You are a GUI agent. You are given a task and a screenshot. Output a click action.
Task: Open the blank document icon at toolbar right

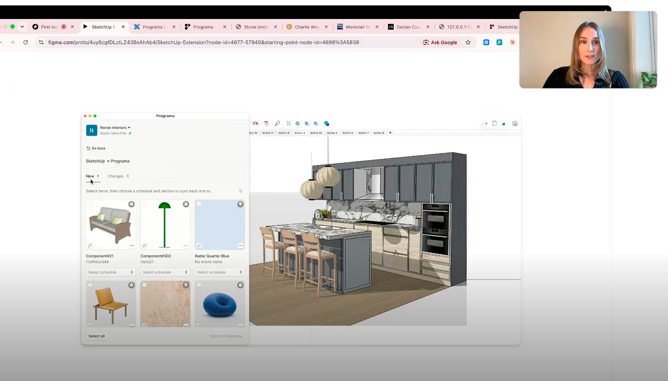(494, 123)
